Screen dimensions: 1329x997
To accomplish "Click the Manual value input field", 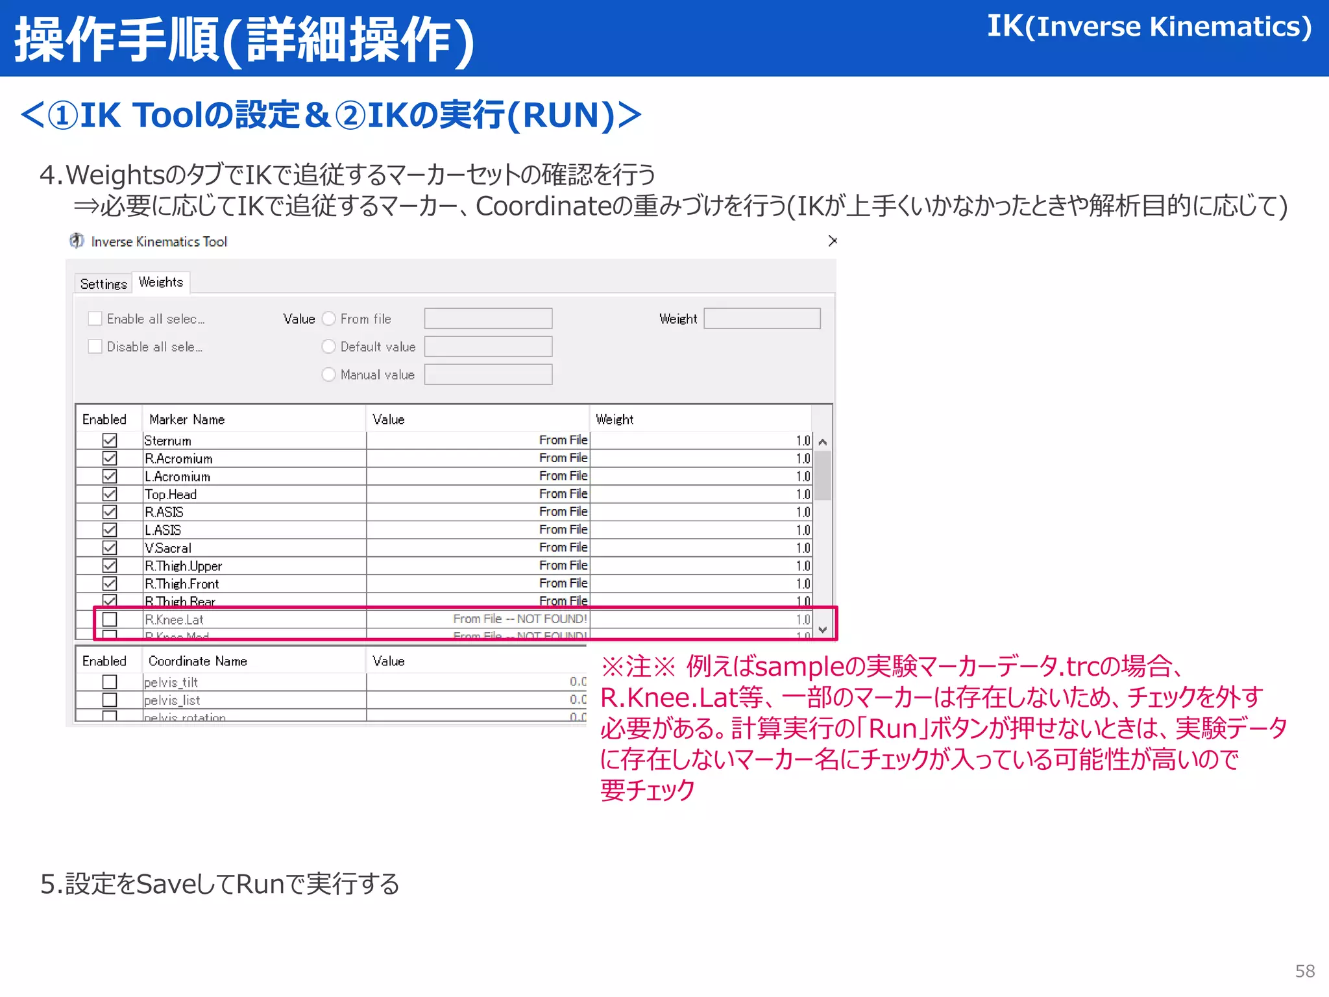I will pyautogui.click(x=488, y=375).
